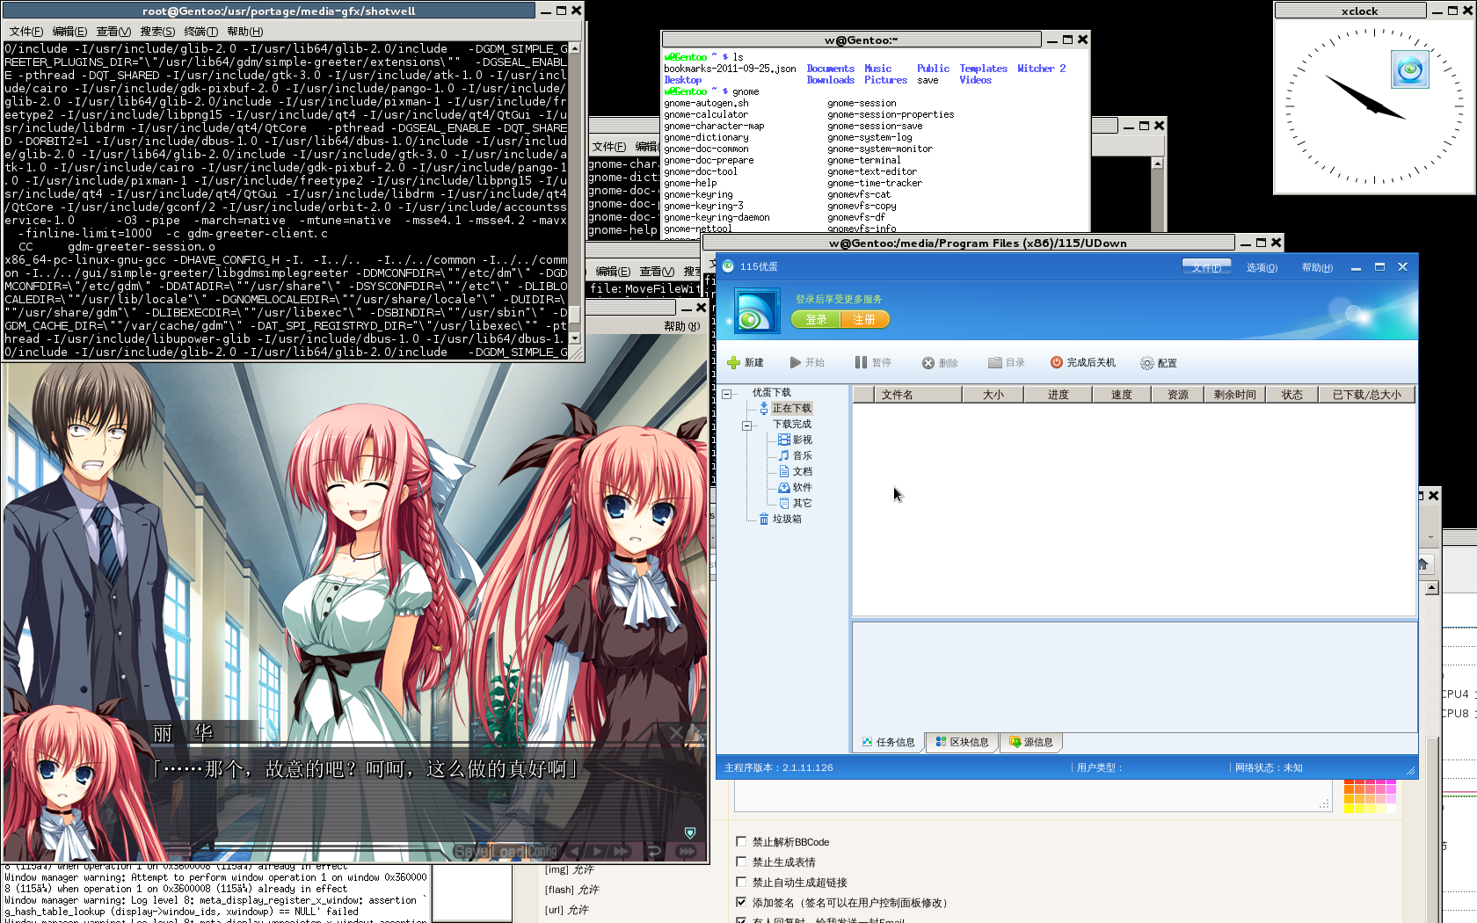1477x923 pixels.
Task: Click Config button in game
Action: pos(542,851)
